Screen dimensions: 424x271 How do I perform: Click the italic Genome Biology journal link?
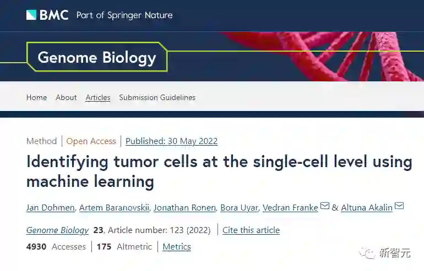(x=57, y=230)
